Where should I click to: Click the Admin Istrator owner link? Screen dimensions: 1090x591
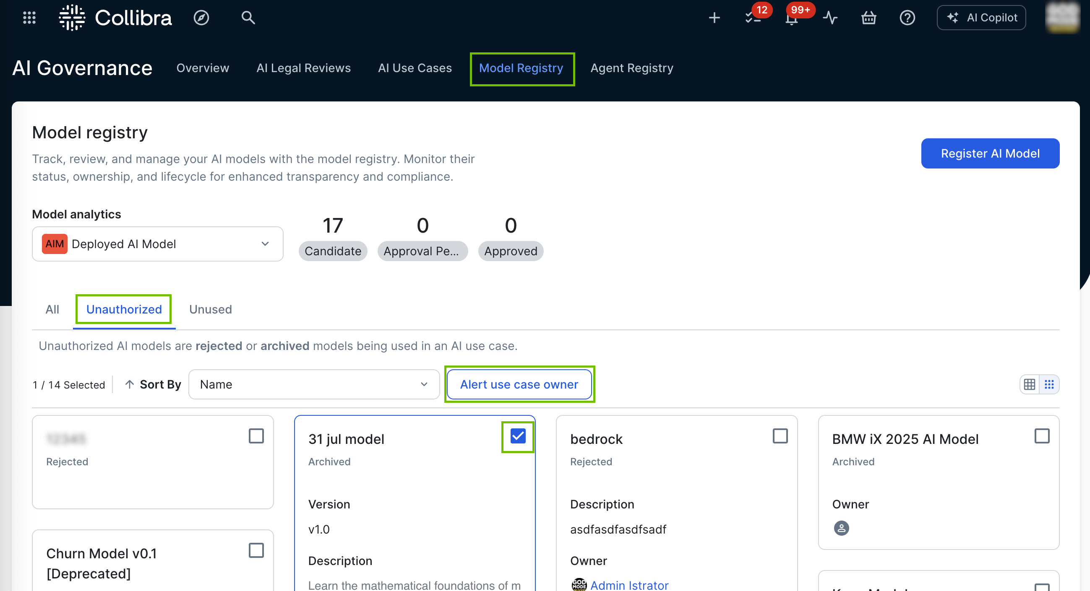629,585
